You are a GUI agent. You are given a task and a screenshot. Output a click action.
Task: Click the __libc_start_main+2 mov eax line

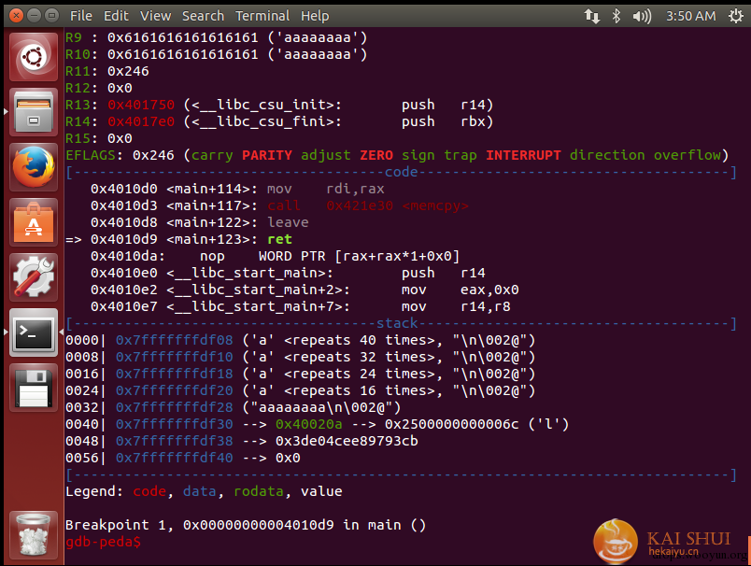[x=305, y=290]
